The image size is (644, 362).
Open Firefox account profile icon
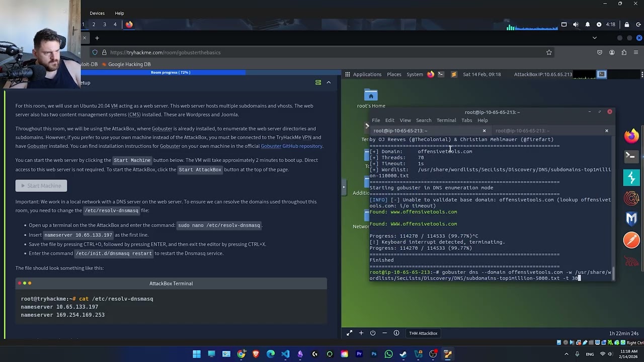point(612,52)
